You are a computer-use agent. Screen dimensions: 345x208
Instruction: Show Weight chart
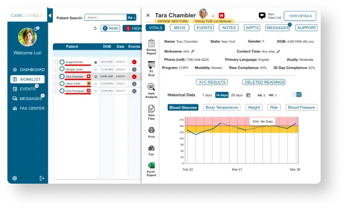(x=254, y=107)
